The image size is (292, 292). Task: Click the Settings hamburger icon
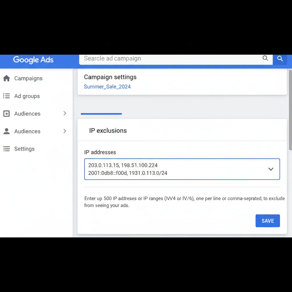[x=7, y=149]
